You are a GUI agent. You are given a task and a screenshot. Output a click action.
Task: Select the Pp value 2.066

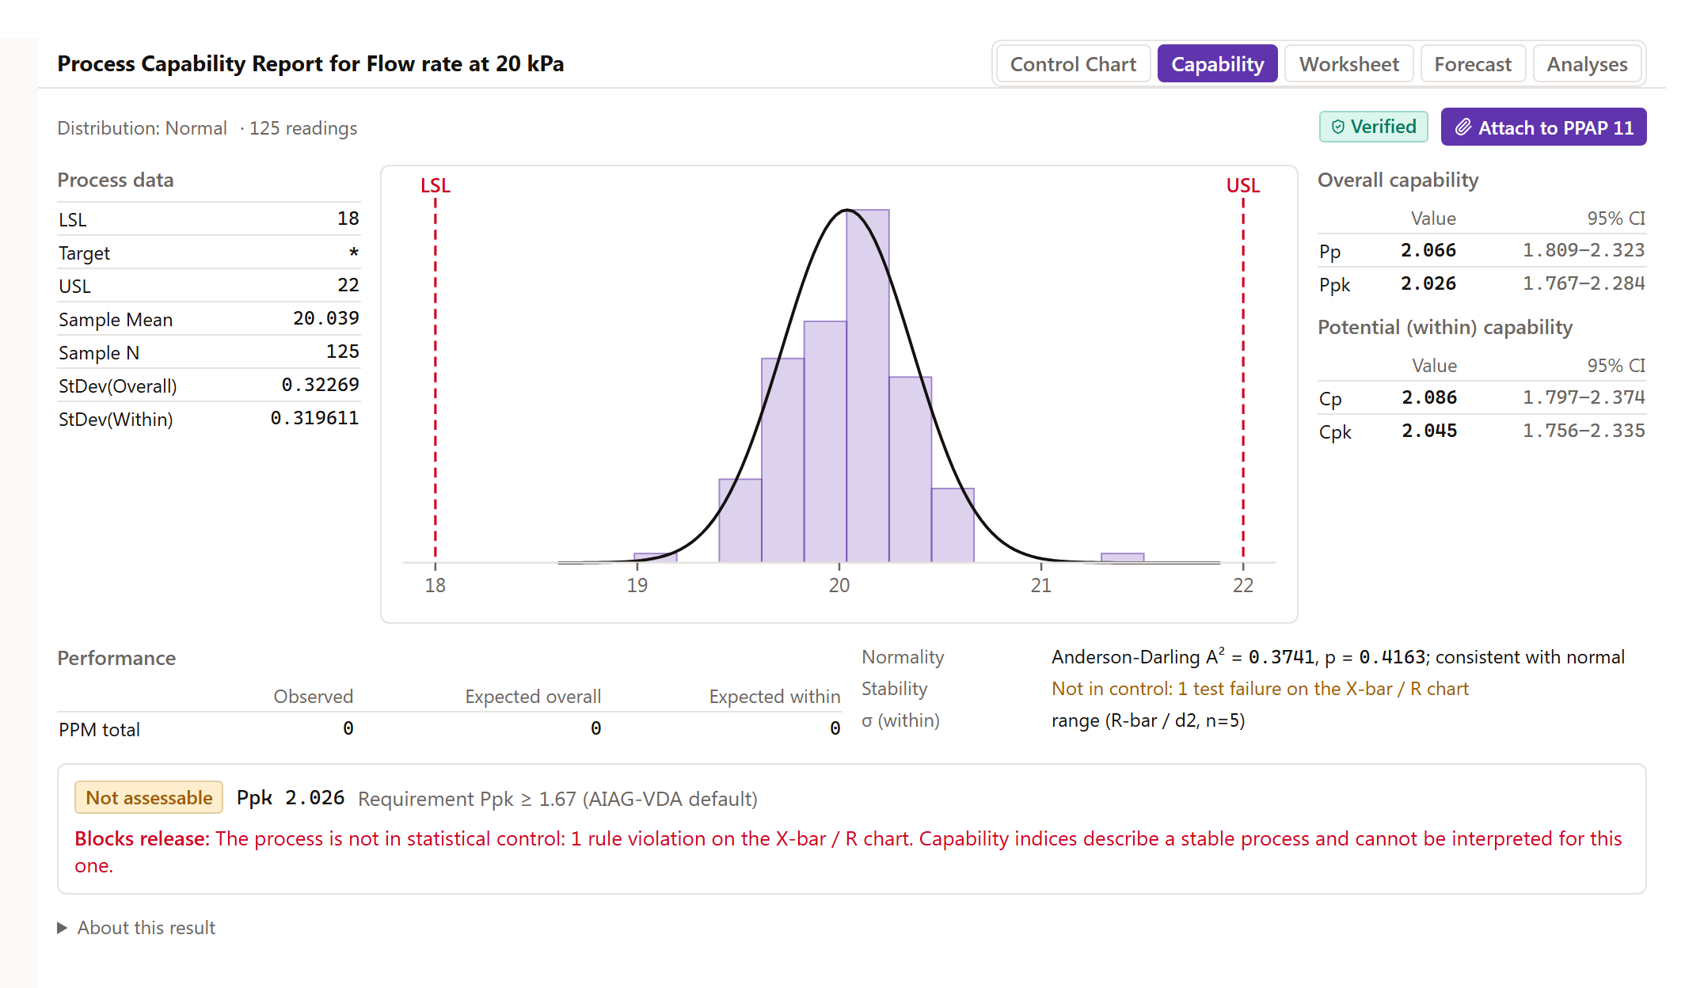click(x=1428, y=250)
